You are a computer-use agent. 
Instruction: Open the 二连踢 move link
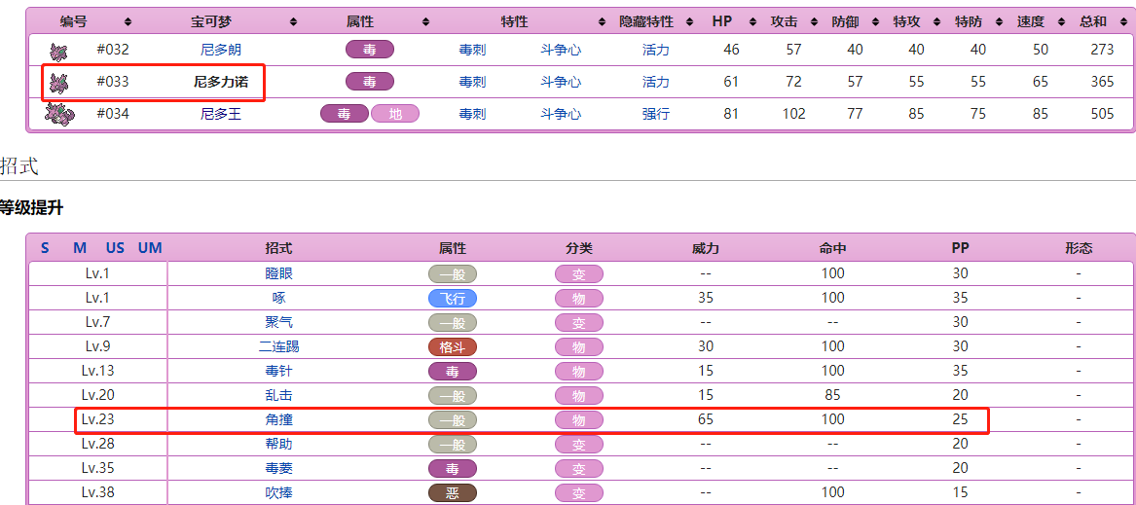pyautogui.click(x=279, y=346)
